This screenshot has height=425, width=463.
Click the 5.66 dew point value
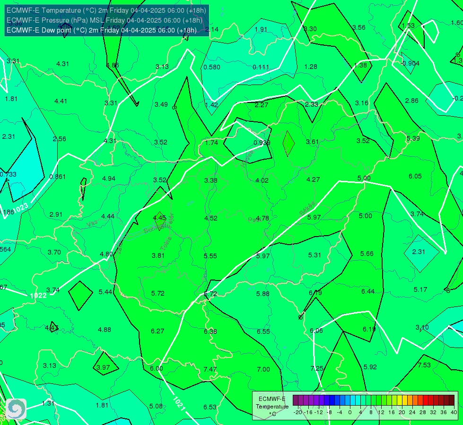pyautogui.click(x=367, y=254)
